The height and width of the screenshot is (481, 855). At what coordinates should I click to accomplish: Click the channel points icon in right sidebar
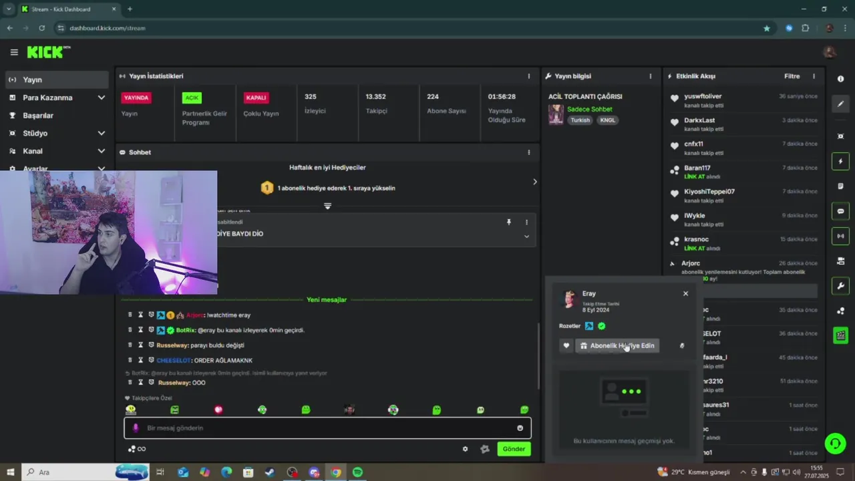tap(840, 311)
